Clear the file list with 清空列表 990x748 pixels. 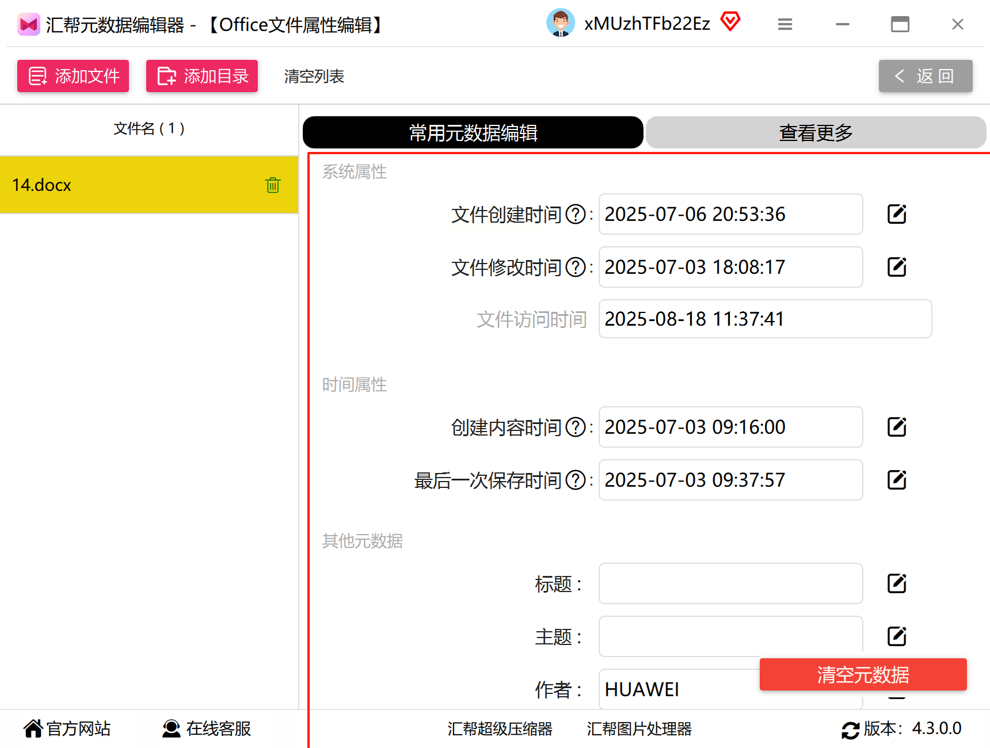pos(314,76)
